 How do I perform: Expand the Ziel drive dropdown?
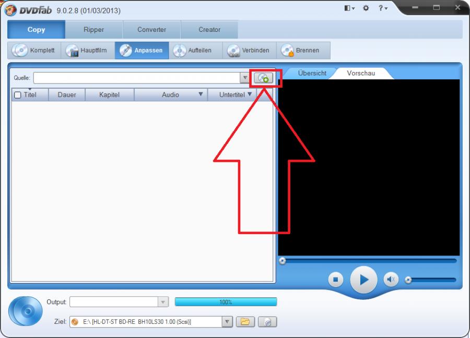click(x=227, y=322)
